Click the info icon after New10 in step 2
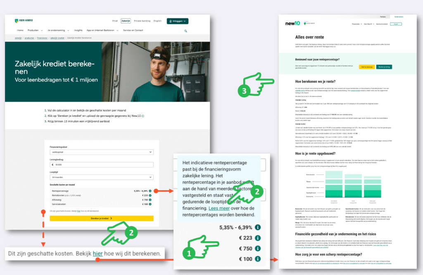423x275 pixels. [x=143, y=116]
